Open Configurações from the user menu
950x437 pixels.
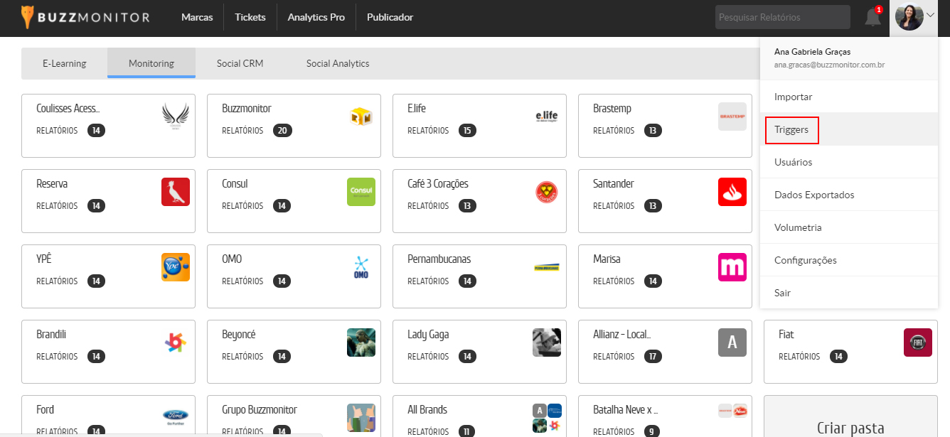(805, 260)
